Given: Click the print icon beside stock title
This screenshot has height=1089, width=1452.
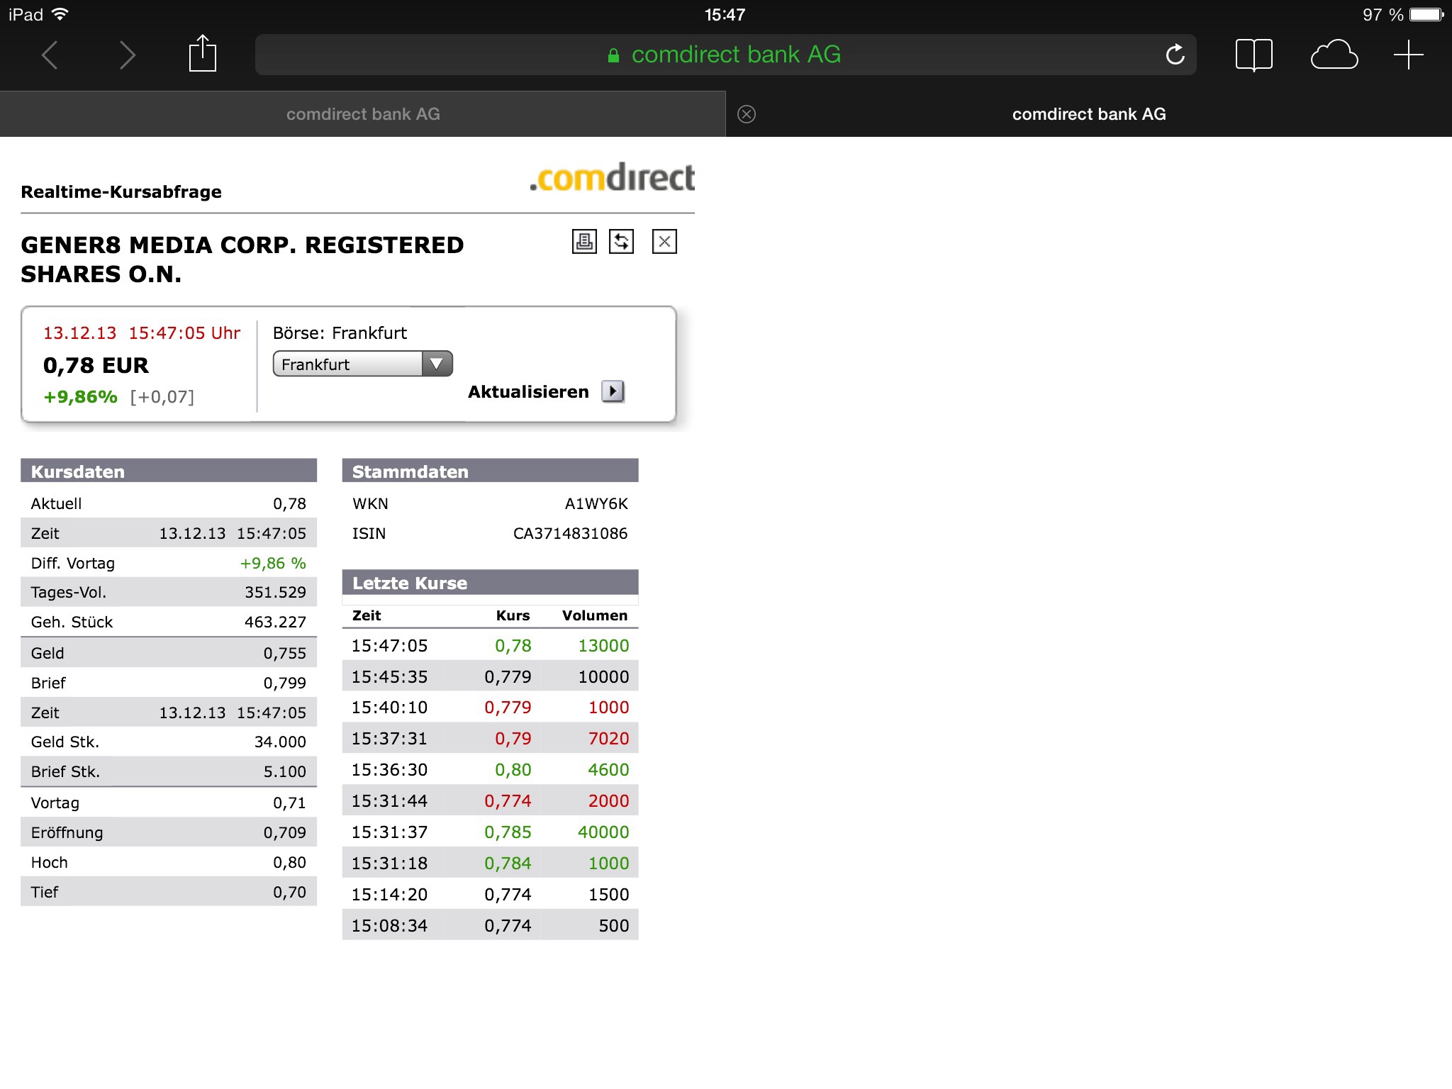Looking at the screenshot, I should pyautogui.click(x=584, y=242).
